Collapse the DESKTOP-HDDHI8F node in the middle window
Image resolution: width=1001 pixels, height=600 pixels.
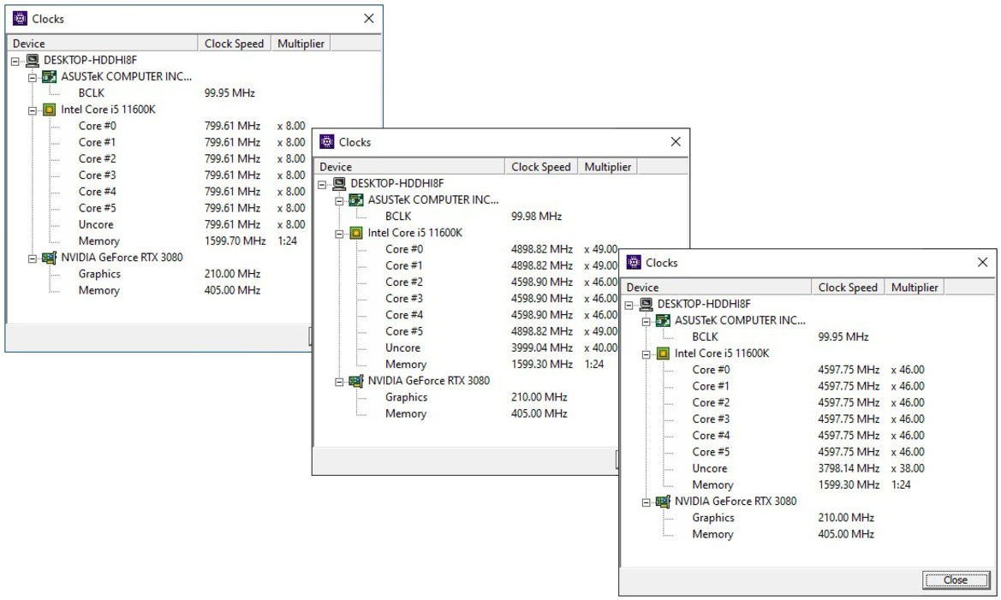(x=322, y=185)
